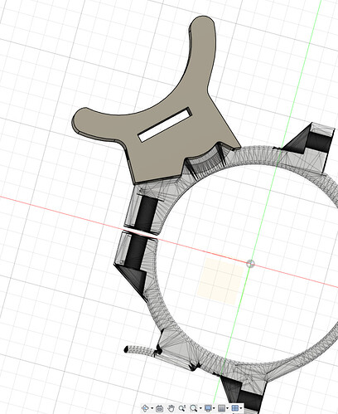Choose the Zoom Window / Fit tool
Viewport: 338px width, 414px height.
tap(194, 408)
